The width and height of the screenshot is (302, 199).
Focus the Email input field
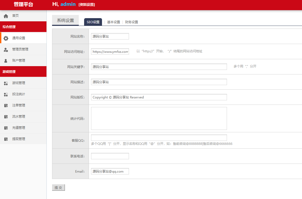click(x=110, y=171)
